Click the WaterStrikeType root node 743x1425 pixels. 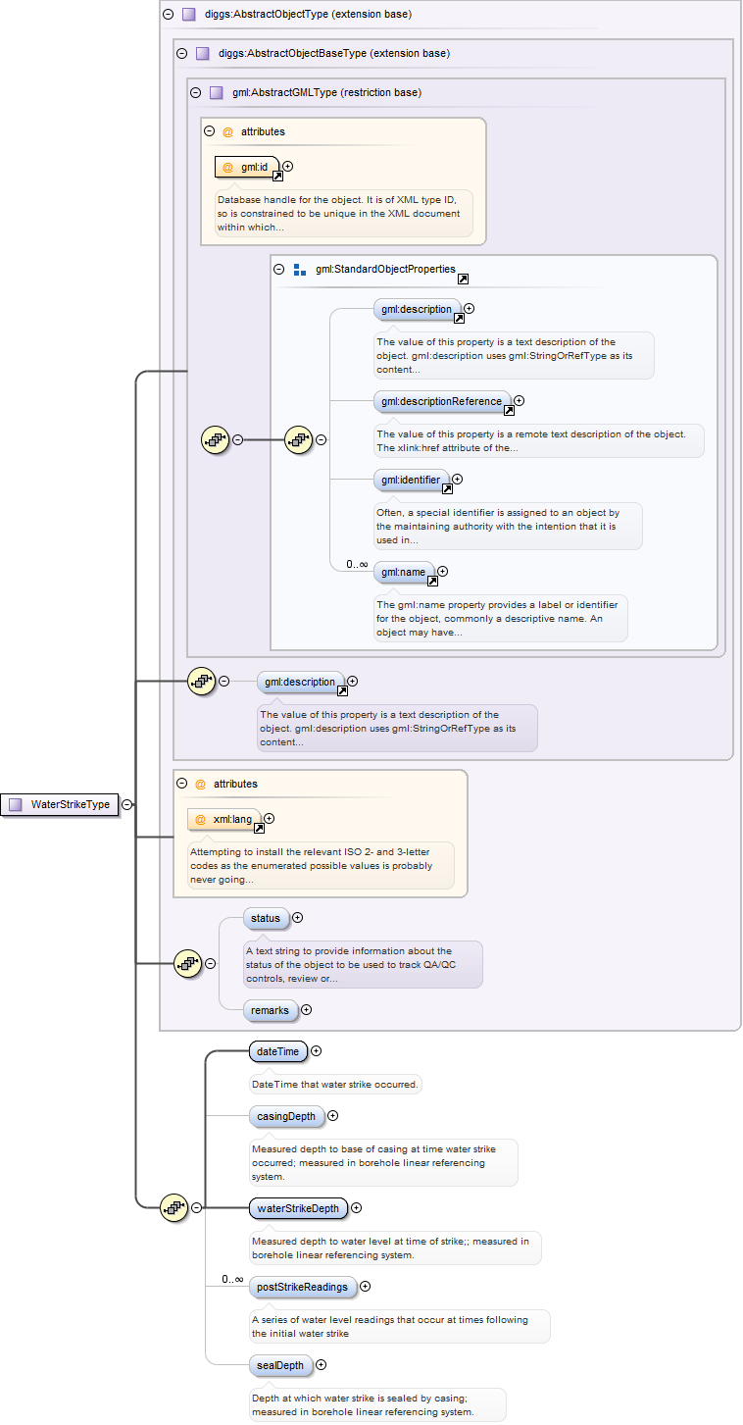60,805
